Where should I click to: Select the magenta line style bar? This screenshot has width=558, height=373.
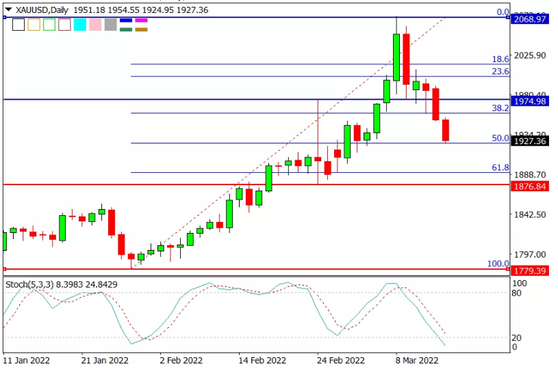click(x=141, y=20)
